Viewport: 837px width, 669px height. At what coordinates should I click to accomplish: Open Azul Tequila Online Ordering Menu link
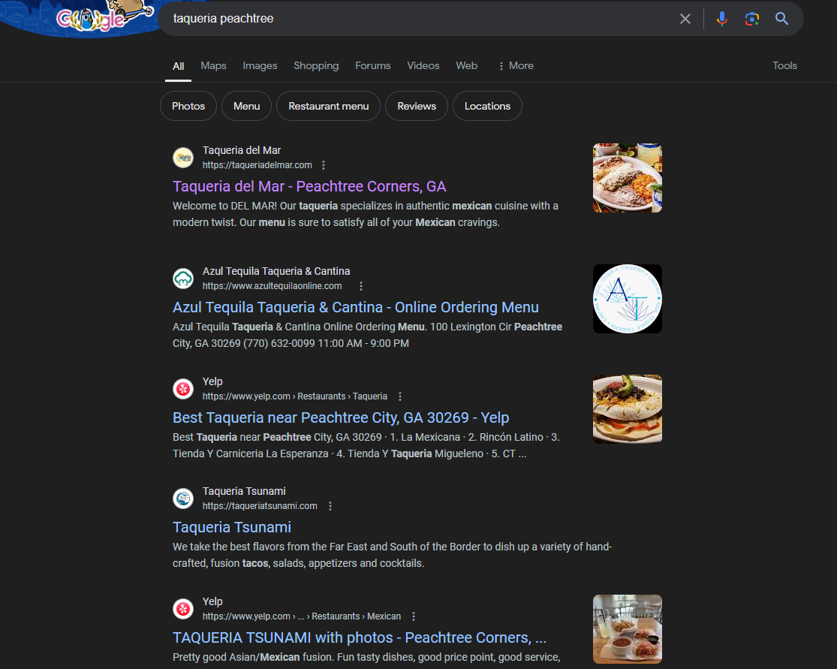pyautogui.click(x=356, y=308)
